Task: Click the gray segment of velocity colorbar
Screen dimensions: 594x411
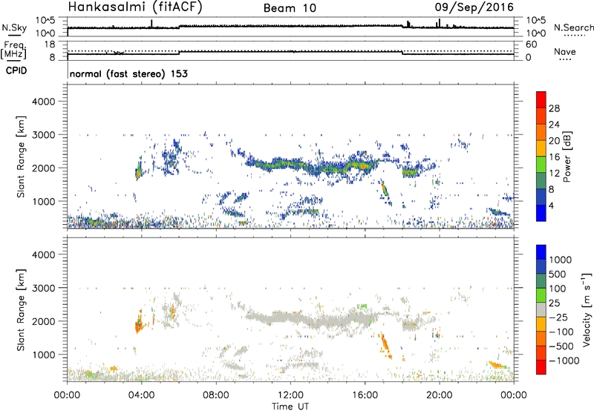Action: 541,309
